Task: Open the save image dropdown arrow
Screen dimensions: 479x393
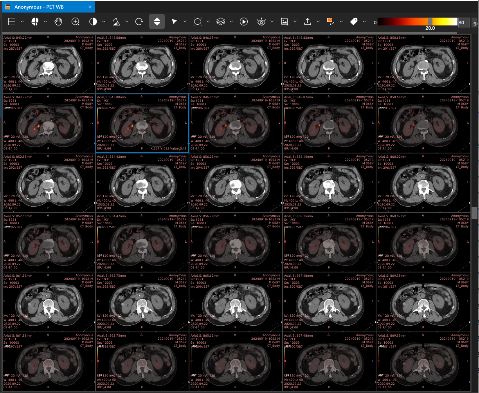Action: [x=295, y=22]
